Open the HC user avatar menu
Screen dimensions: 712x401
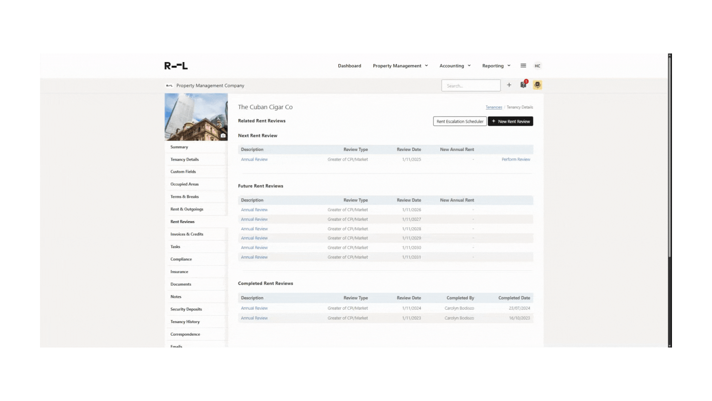tap(537, 66)
